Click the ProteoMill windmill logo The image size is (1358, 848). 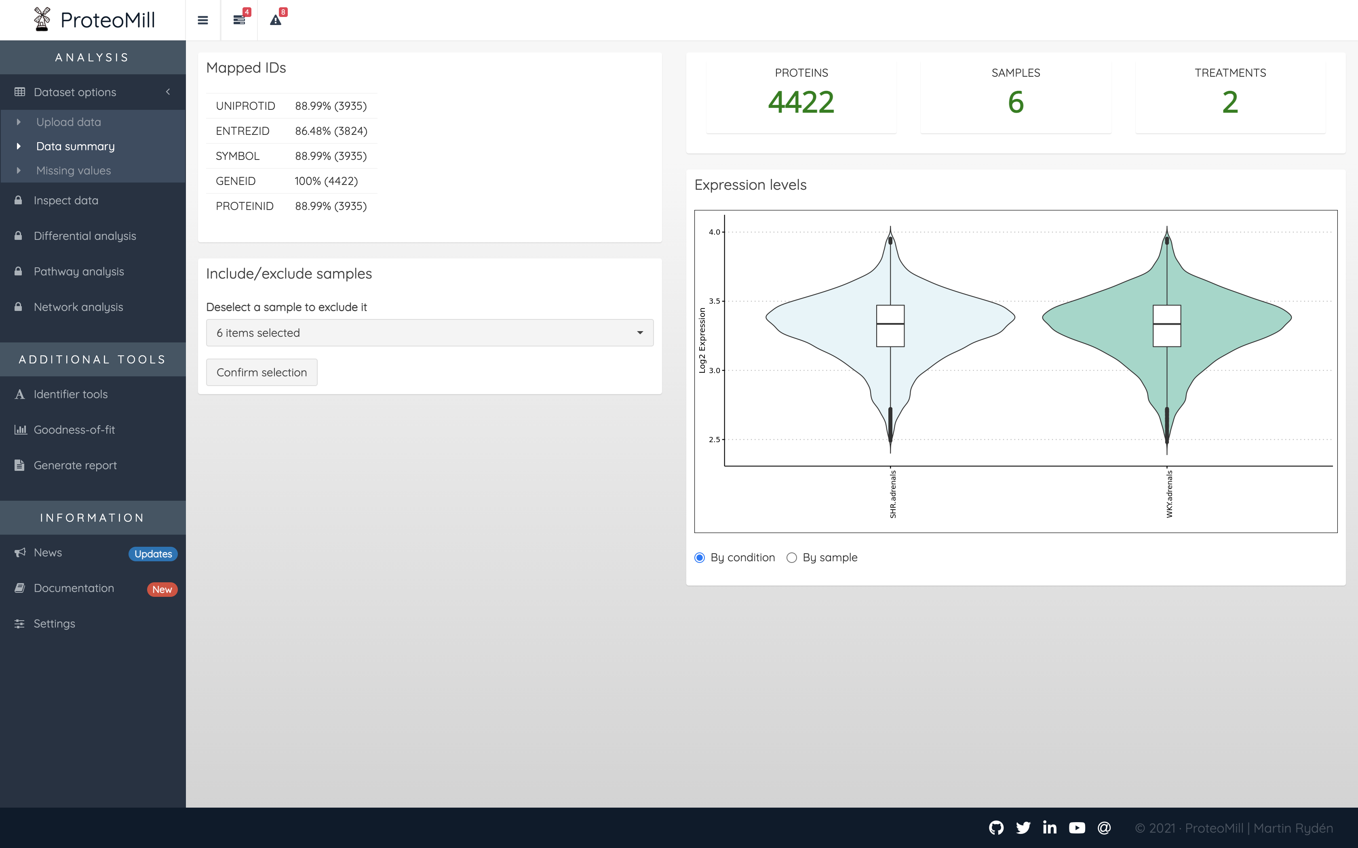pyautogui.click(x=42, y=20)
